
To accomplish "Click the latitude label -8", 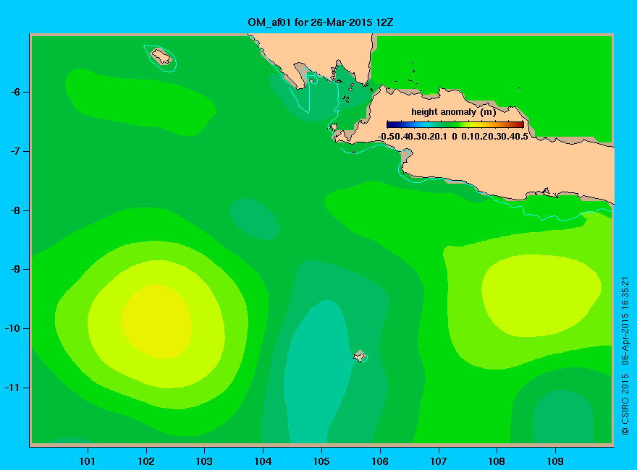I will tap(15, 210).
